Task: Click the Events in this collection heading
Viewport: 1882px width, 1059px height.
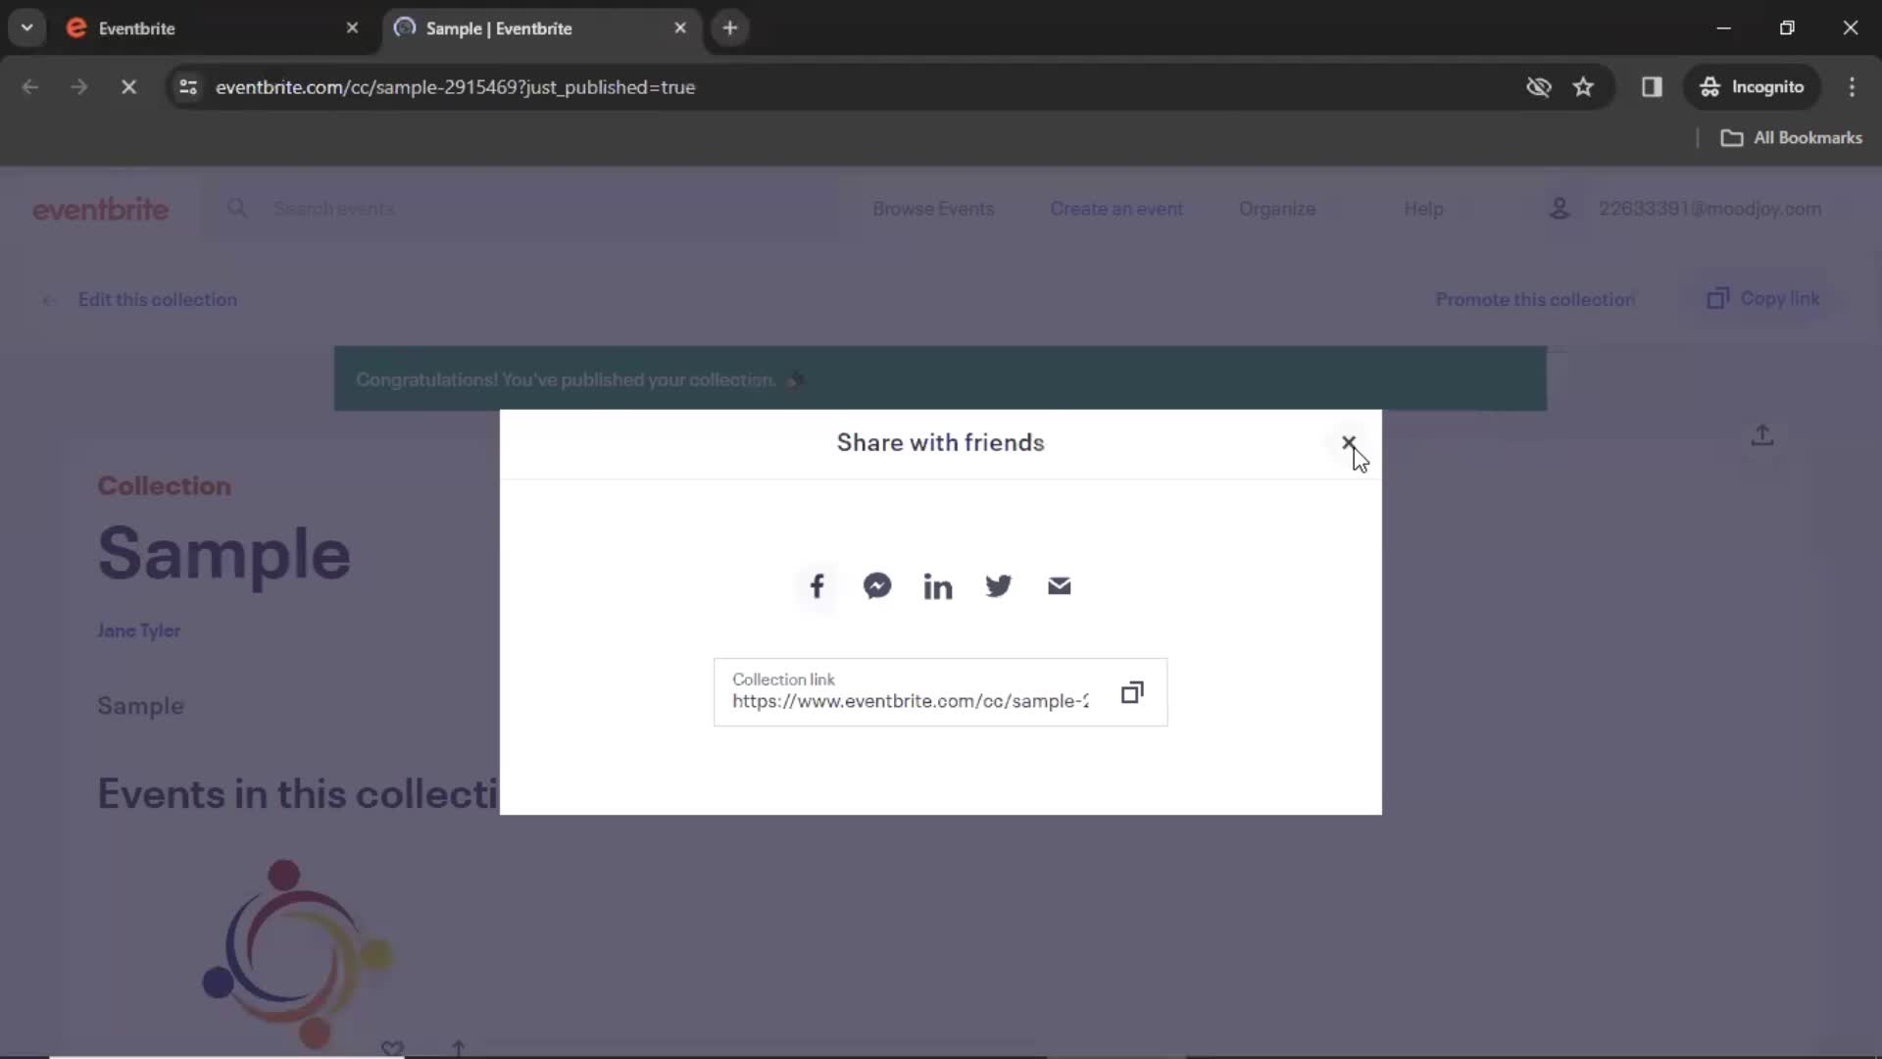Action: [298, 794]
